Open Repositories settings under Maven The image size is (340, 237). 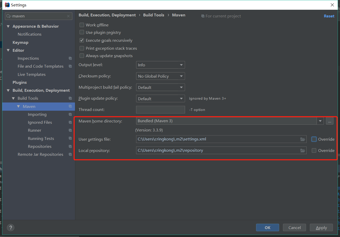coord(40,147)
